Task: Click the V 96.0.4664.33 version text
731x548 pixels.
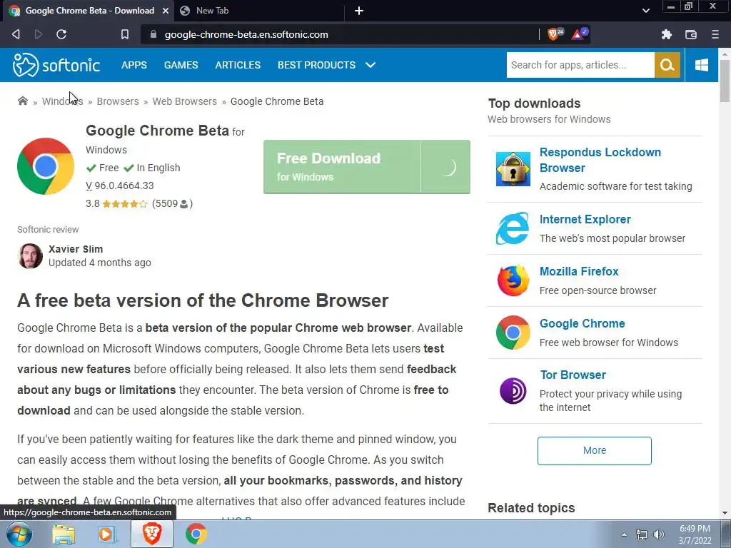Action: click(120, 186)
